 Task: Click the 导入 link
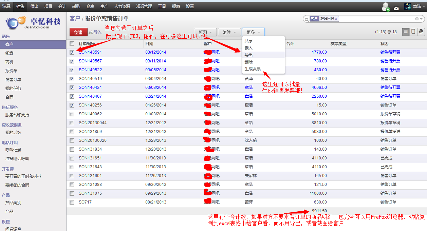tap(97, 32)
